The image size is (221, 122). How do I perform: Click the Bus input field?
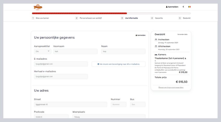pos(138,104)
